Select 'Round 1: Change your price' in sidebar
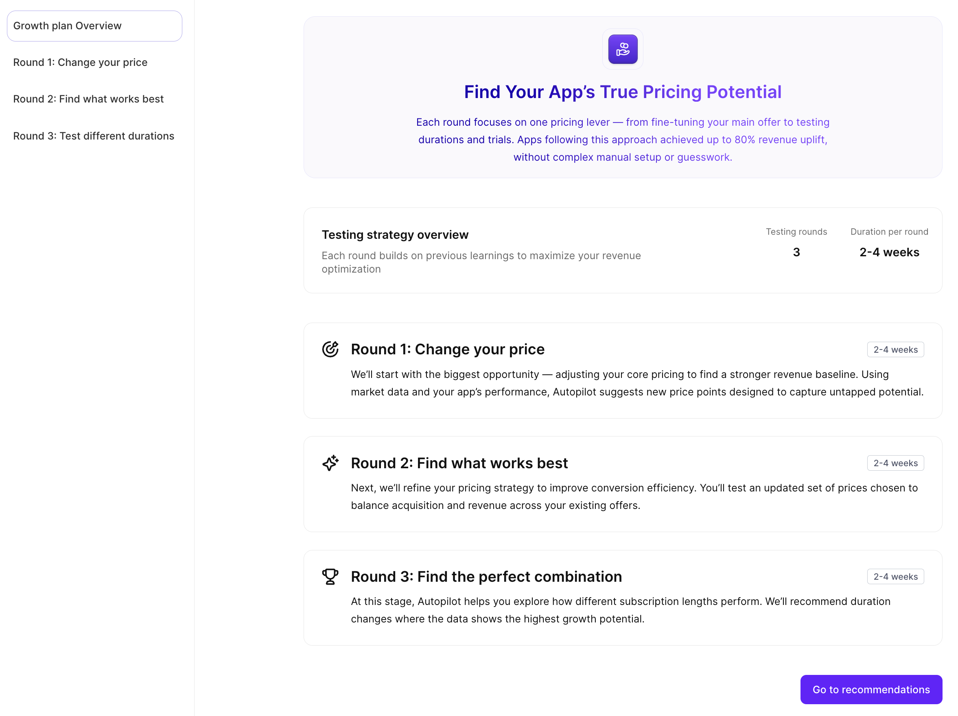958x716 pixels. [80, 62]
